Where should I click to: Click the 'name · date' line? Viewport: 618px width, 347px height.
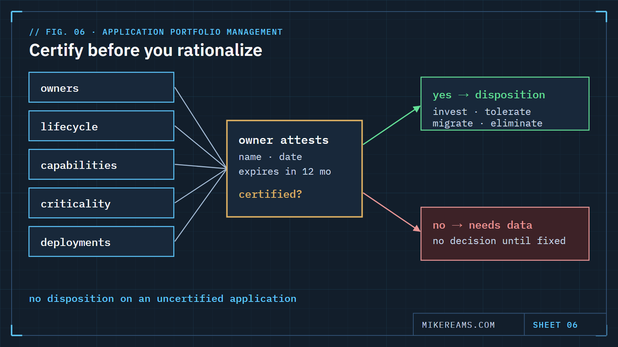270,157
